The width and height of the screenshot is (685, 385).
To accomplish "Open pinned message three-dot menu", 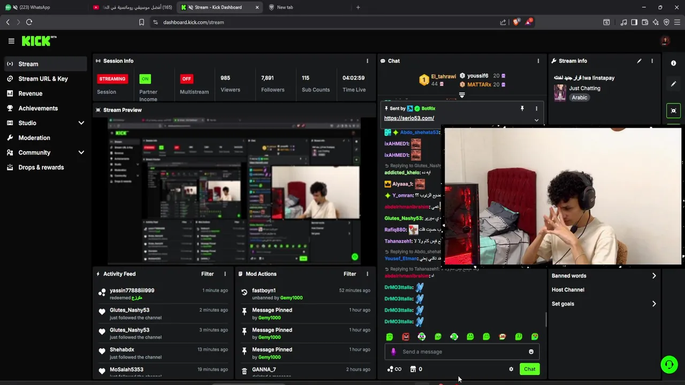I will (536, 109).
